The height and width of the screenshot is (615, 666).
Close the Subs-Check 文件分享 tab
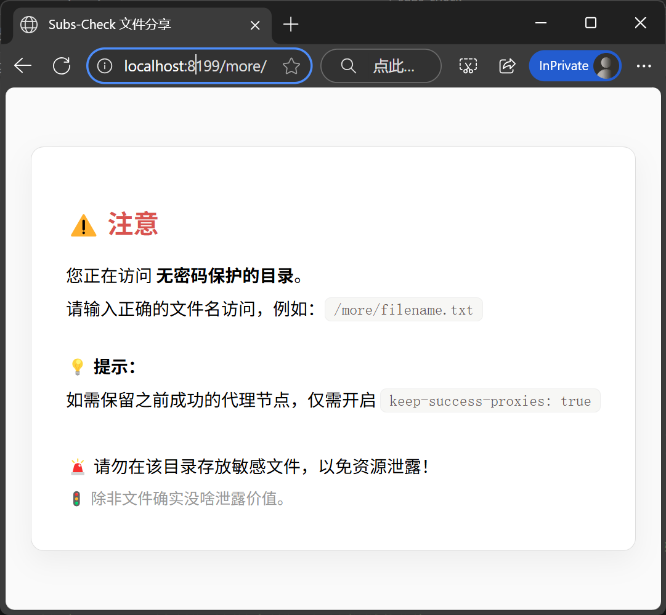255,25
